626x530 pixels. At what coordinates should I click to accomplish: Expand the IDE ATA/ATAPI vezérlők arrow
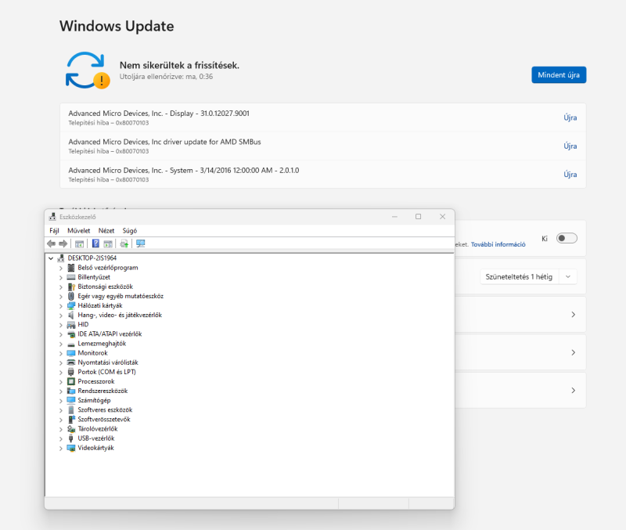61,334
